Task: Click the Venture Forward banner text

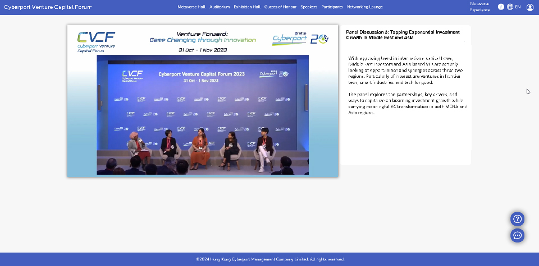Action: (x=203, y=37)
